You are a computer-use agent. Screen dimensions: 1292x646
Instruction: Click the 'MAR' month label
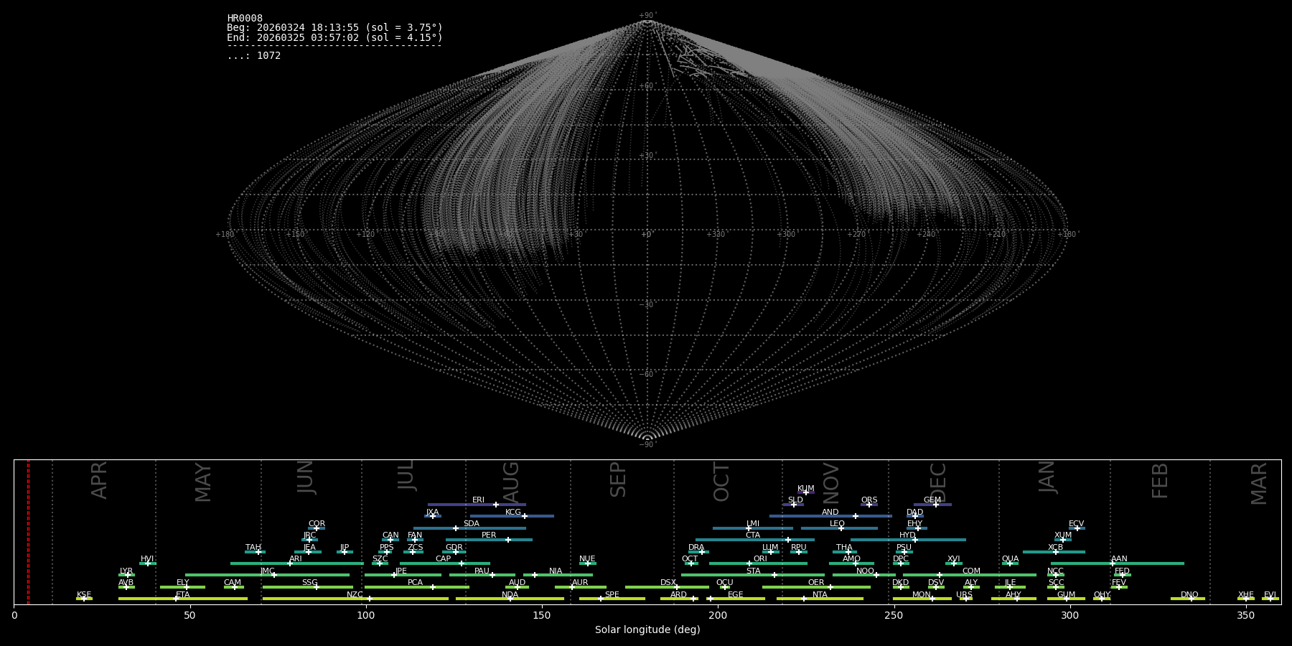click(x=1259, y=484)
